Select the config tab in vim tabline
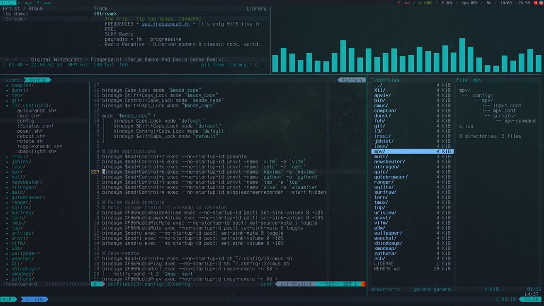 pyautogui.click(x=37, y=80)
